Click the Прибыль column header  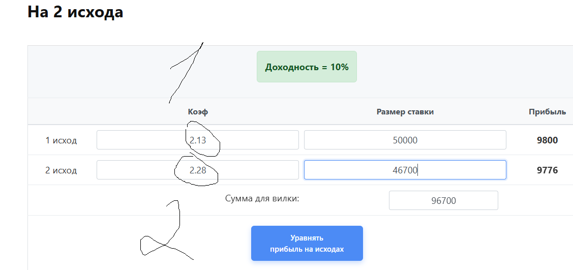tap(547, 112)
